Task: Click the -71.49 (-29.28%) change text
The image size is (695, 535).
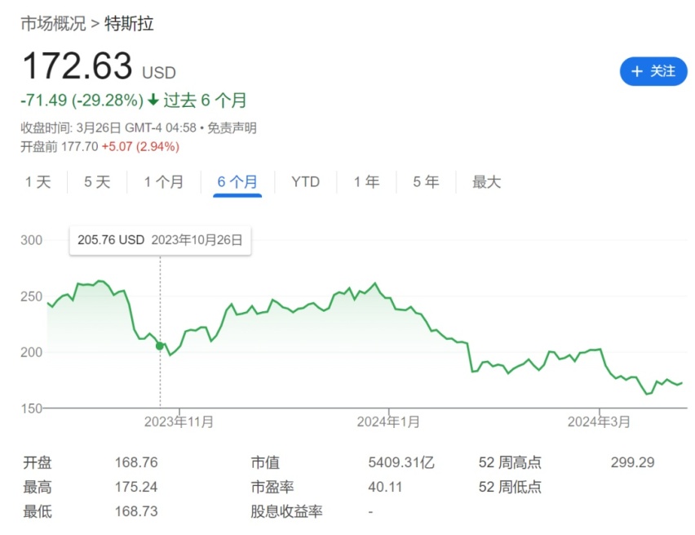Action: point(82,100)
